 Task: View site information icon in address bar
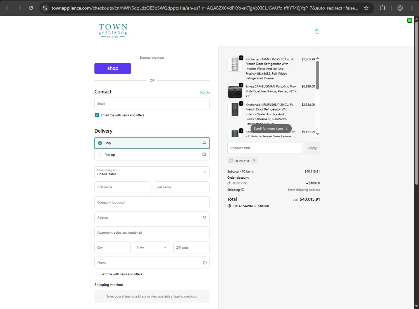click(45, 8)
